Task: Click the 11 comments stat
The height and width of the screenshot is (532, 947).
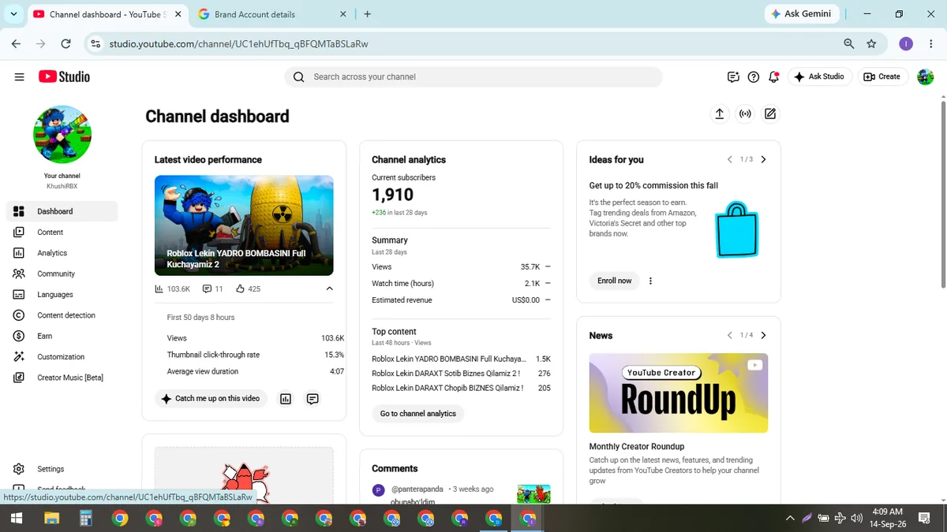Action: [x=213, y=289]
